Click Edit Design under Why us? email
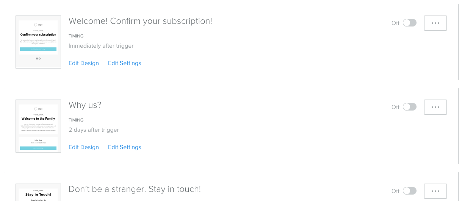The height and width of the screenshot is (201, 462). (84, 147)
